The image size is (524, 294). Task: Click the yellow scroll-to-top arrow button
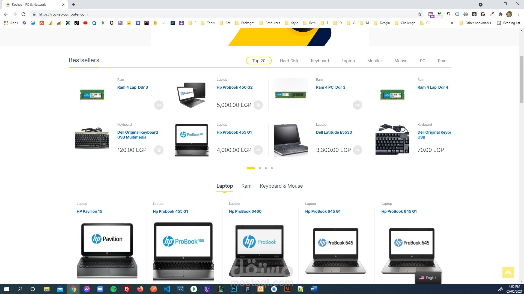(x=508, y=272)
